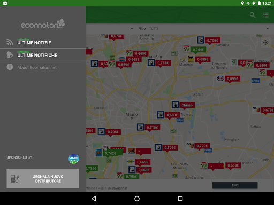The height and width of the screenshot is (205, 274).
Task: Center map with my-location button
Action: click(265, 43)
